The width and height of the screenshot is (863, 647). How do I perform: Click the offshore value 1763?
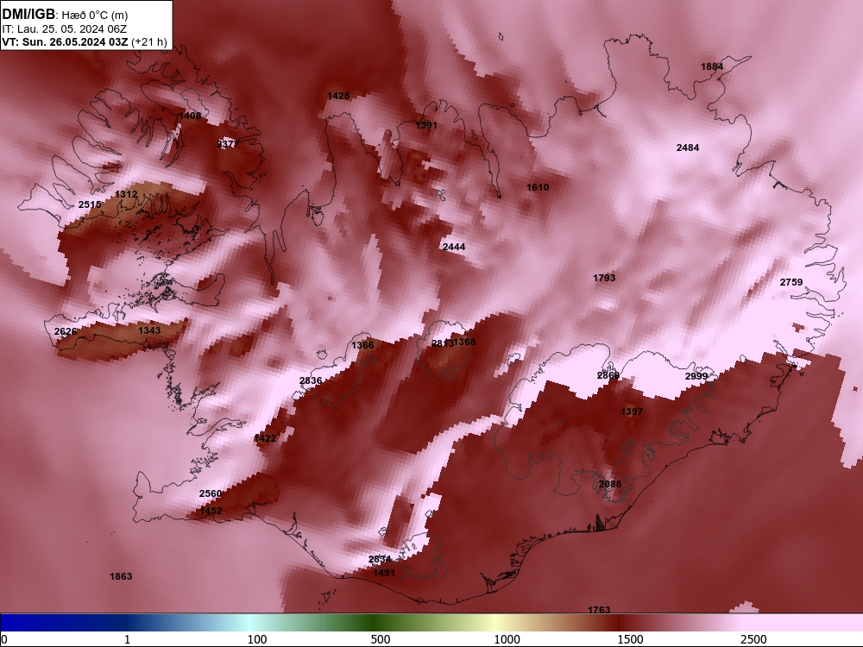pyautogui.click(x=599, y=610)
